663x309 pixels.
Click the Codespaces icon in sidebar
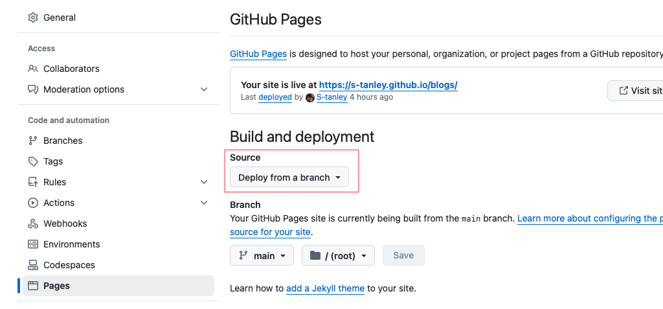(x=33, y=265)
